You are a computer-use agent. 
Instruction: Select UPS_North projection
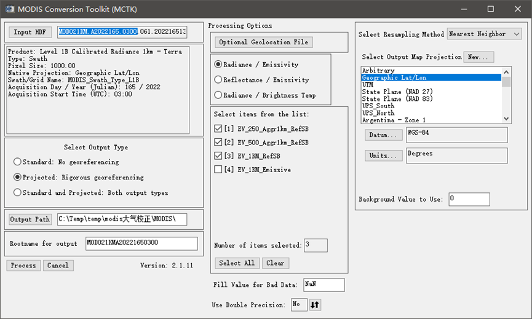point(431,113)
